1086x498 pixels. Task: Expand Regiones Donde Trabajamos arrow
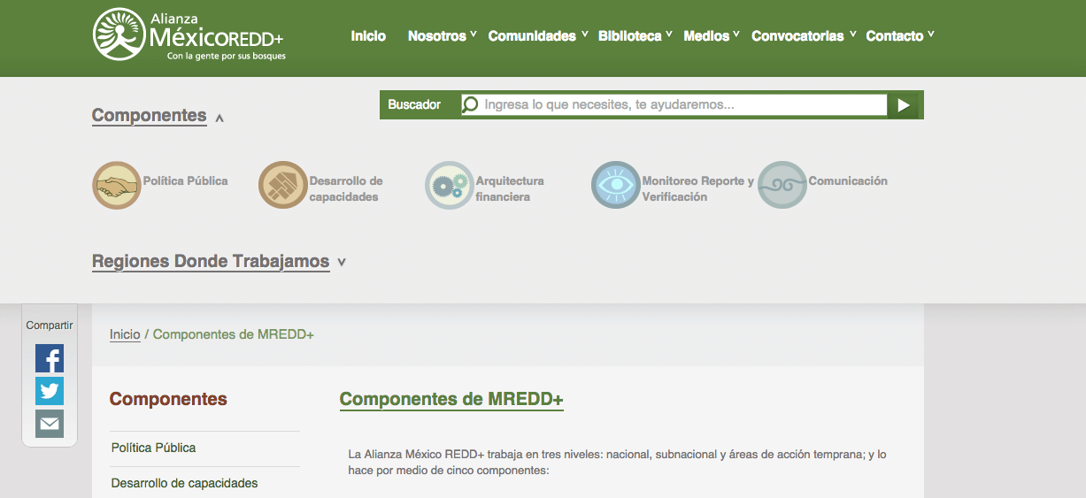point(342,263)
